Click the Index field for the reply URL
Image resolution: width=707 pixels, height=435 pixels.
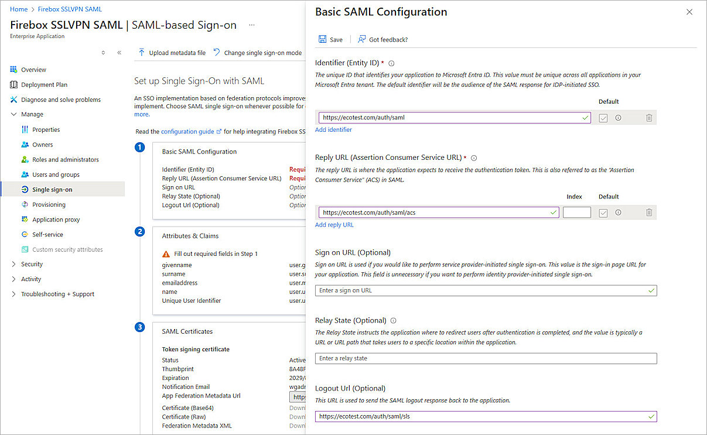[x=576, y=213]
